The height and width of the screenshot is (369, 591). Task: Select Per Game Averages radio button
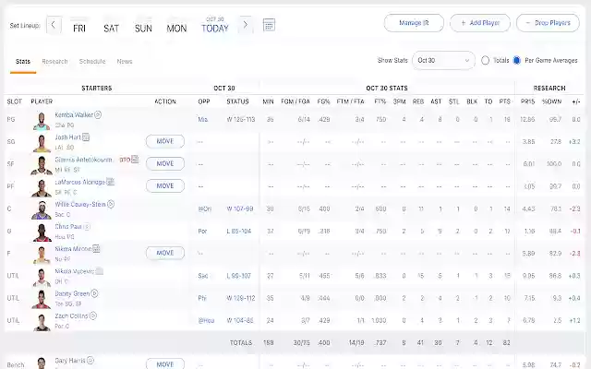(x=517, y=60)
